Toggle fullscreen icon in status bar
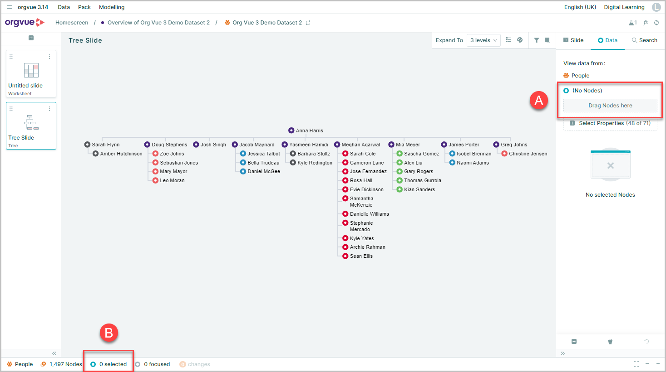 (x=636, y=364)
